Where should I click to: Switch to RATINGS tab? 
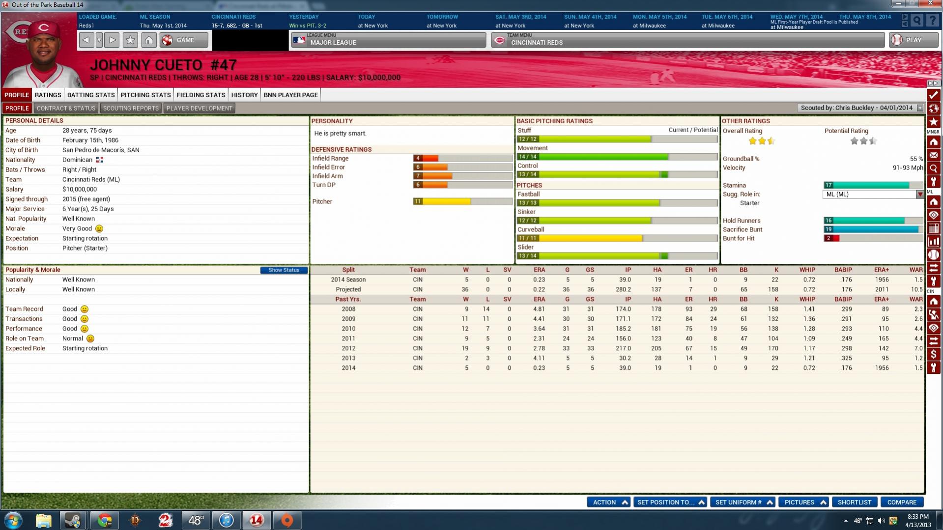pyautogui.click(x=48, y=95)
